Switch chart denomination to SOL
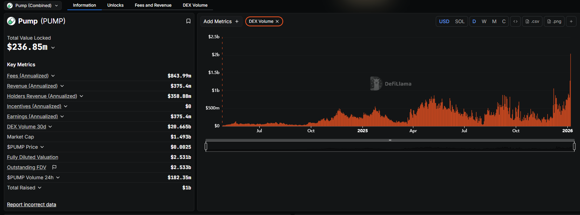 point(460,21)
